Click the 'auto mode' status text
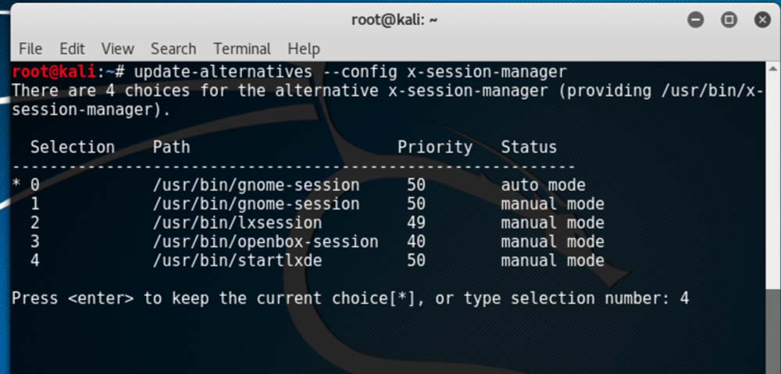The height and width of the screenshot is (374, 781). coord(543,185)
